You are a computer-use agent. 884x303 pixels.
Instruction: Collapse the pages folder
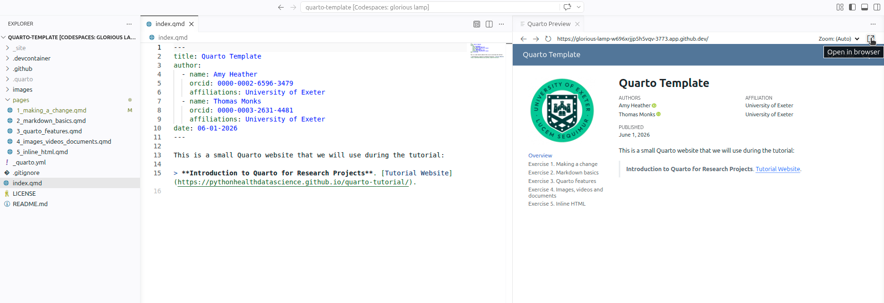[70, 100]
